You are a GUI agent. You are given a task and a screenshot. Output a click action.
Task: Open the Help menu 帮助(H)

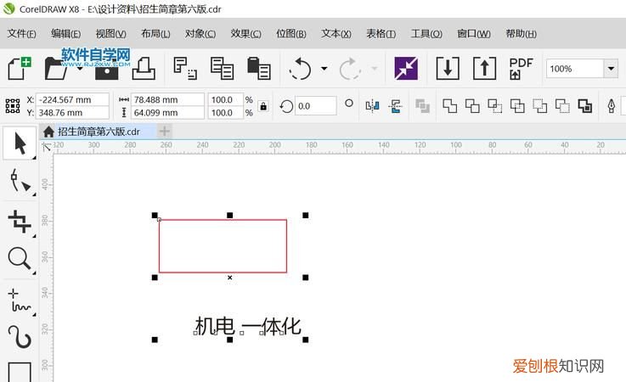[521, 33]
